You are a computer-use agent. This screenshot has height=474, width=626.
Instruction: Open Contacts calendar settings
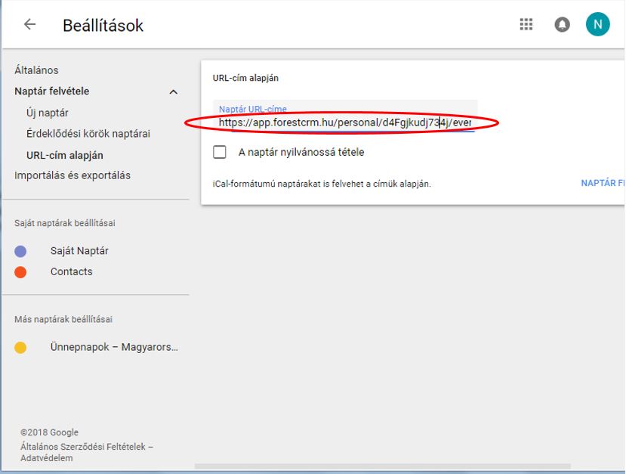click(72, 272)
